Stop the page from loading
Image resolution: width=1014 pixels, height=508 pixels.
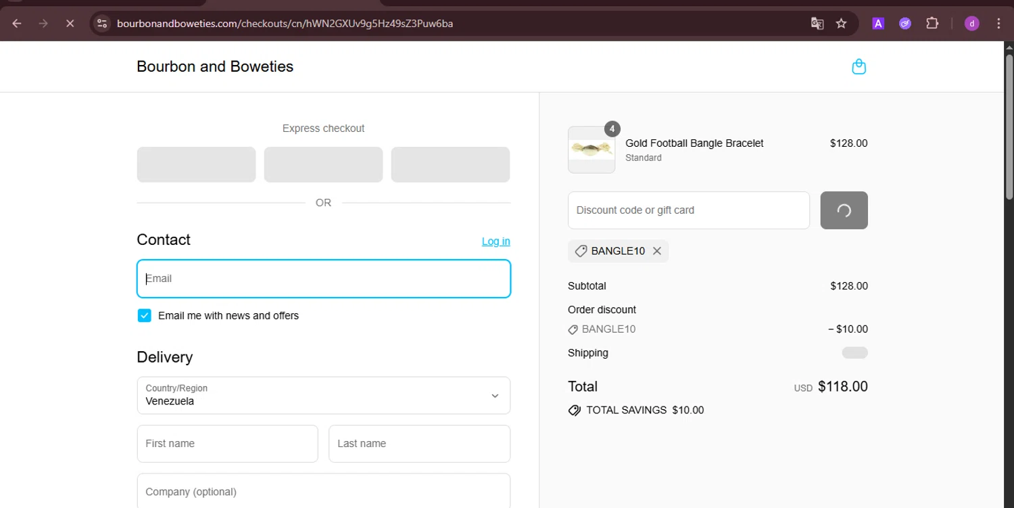point(70,24)
